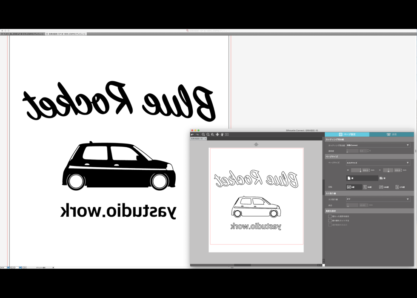Click the zoom out magnifier icon

point(208,135)
